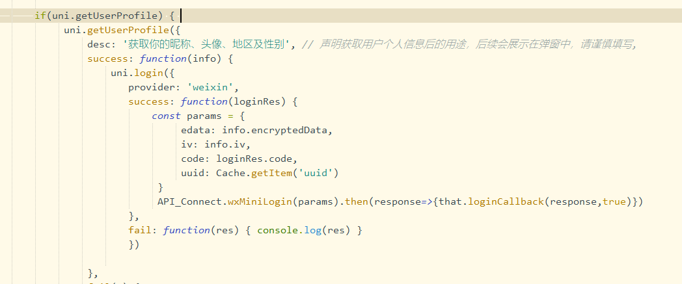This screenshot has width=682, height=284.
Task: Click the 'if' keyword on the first line
Action: [40, 16]
